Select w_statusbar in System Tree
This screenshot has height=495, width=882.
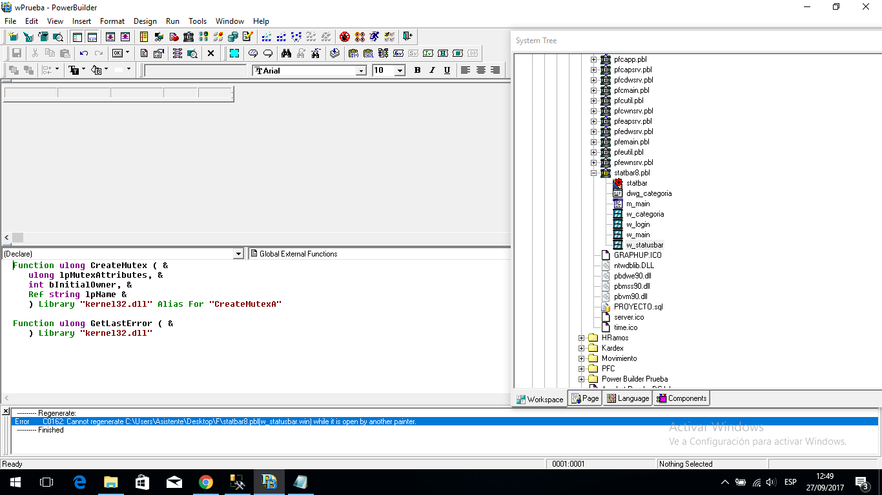(x=644, y=245)
